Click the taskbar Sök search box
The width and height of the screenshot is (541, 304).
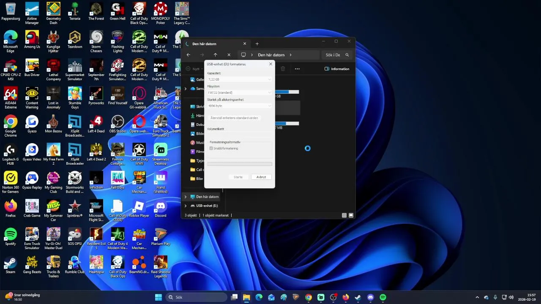(197, 297)
